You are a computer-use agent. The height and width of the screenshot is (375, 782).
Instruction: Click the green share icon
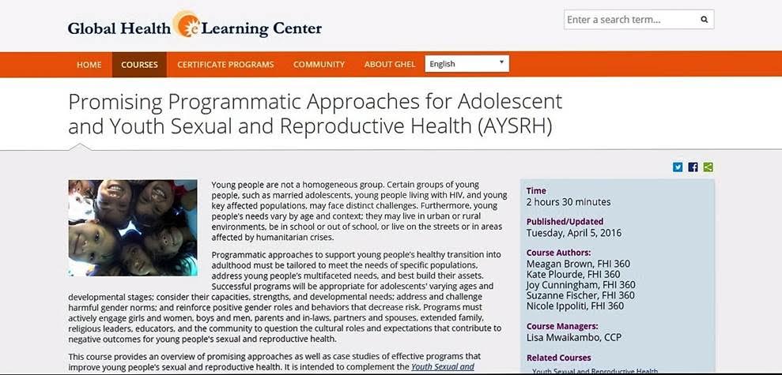point(708,167)
